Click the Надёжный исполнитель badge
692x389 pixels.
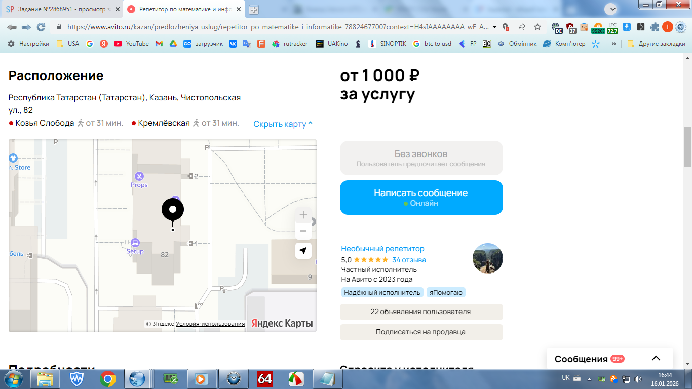pyautogui.click(x=382, y=292)
